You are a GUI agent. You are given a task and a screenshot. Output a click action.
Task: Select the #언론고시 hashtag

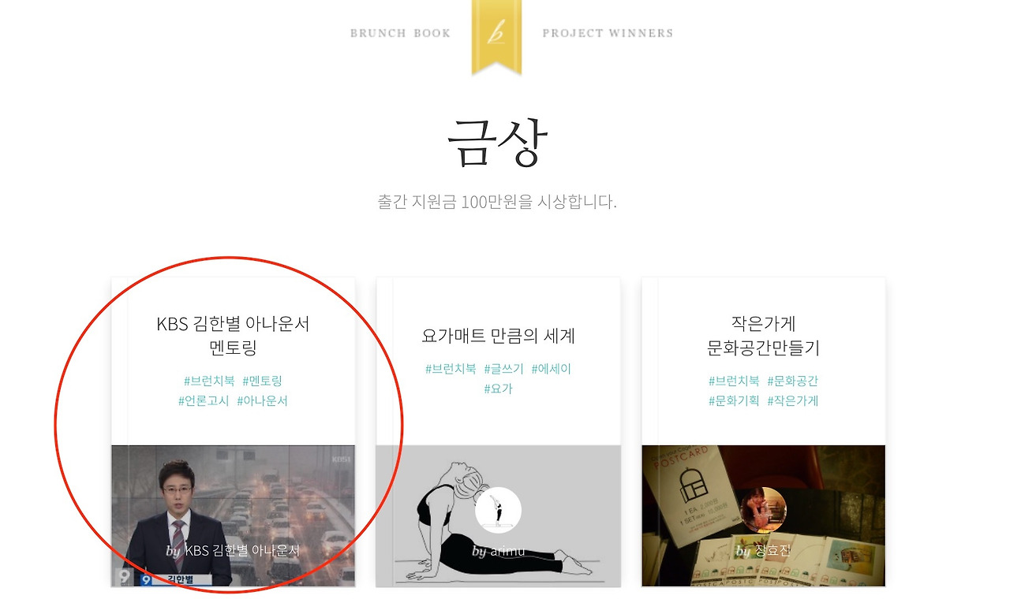tap(204, 400)
